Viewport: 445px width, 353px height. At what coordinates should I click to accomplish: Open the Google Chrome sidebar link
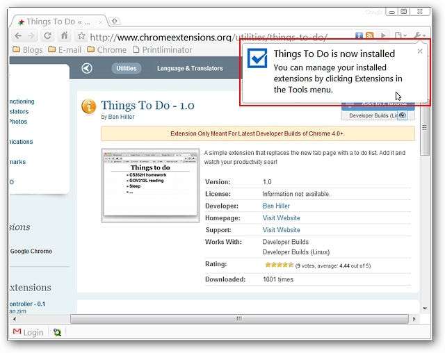[31, 252]
